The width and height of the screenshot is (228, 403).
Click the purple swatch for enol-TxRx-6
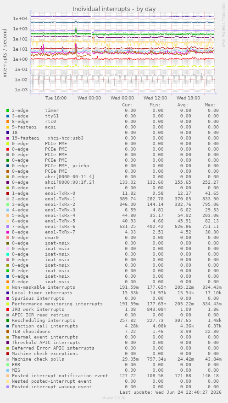pos(8,227)
